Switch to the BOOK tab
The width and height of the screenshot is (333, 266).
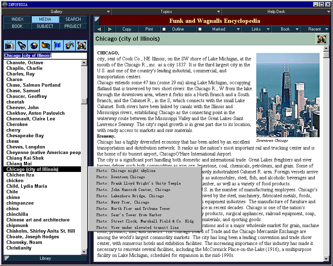17,26
